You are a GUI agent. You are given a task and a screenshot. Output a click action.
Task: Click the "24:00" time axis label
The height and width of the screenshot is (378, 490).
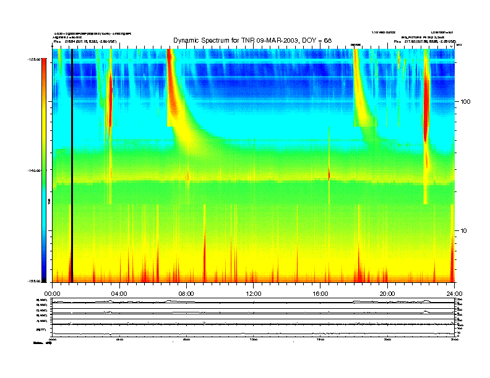pos(454,294)
